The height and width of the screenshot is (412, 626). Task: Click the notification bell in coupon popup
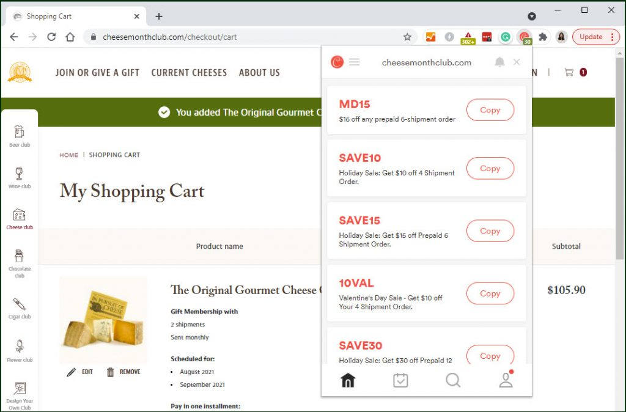pos(499,62)
